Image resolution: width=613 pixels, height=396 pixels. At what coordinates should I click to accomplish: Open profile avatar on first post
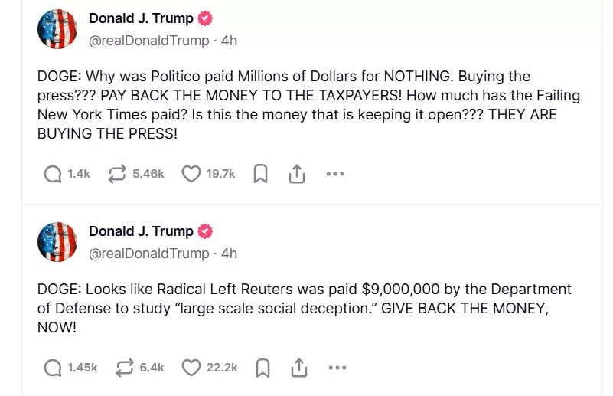[x=57, y=31]
